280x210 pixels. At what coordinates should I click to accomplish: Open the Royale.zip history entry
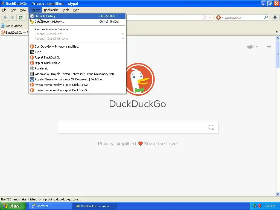click(77, 68)
